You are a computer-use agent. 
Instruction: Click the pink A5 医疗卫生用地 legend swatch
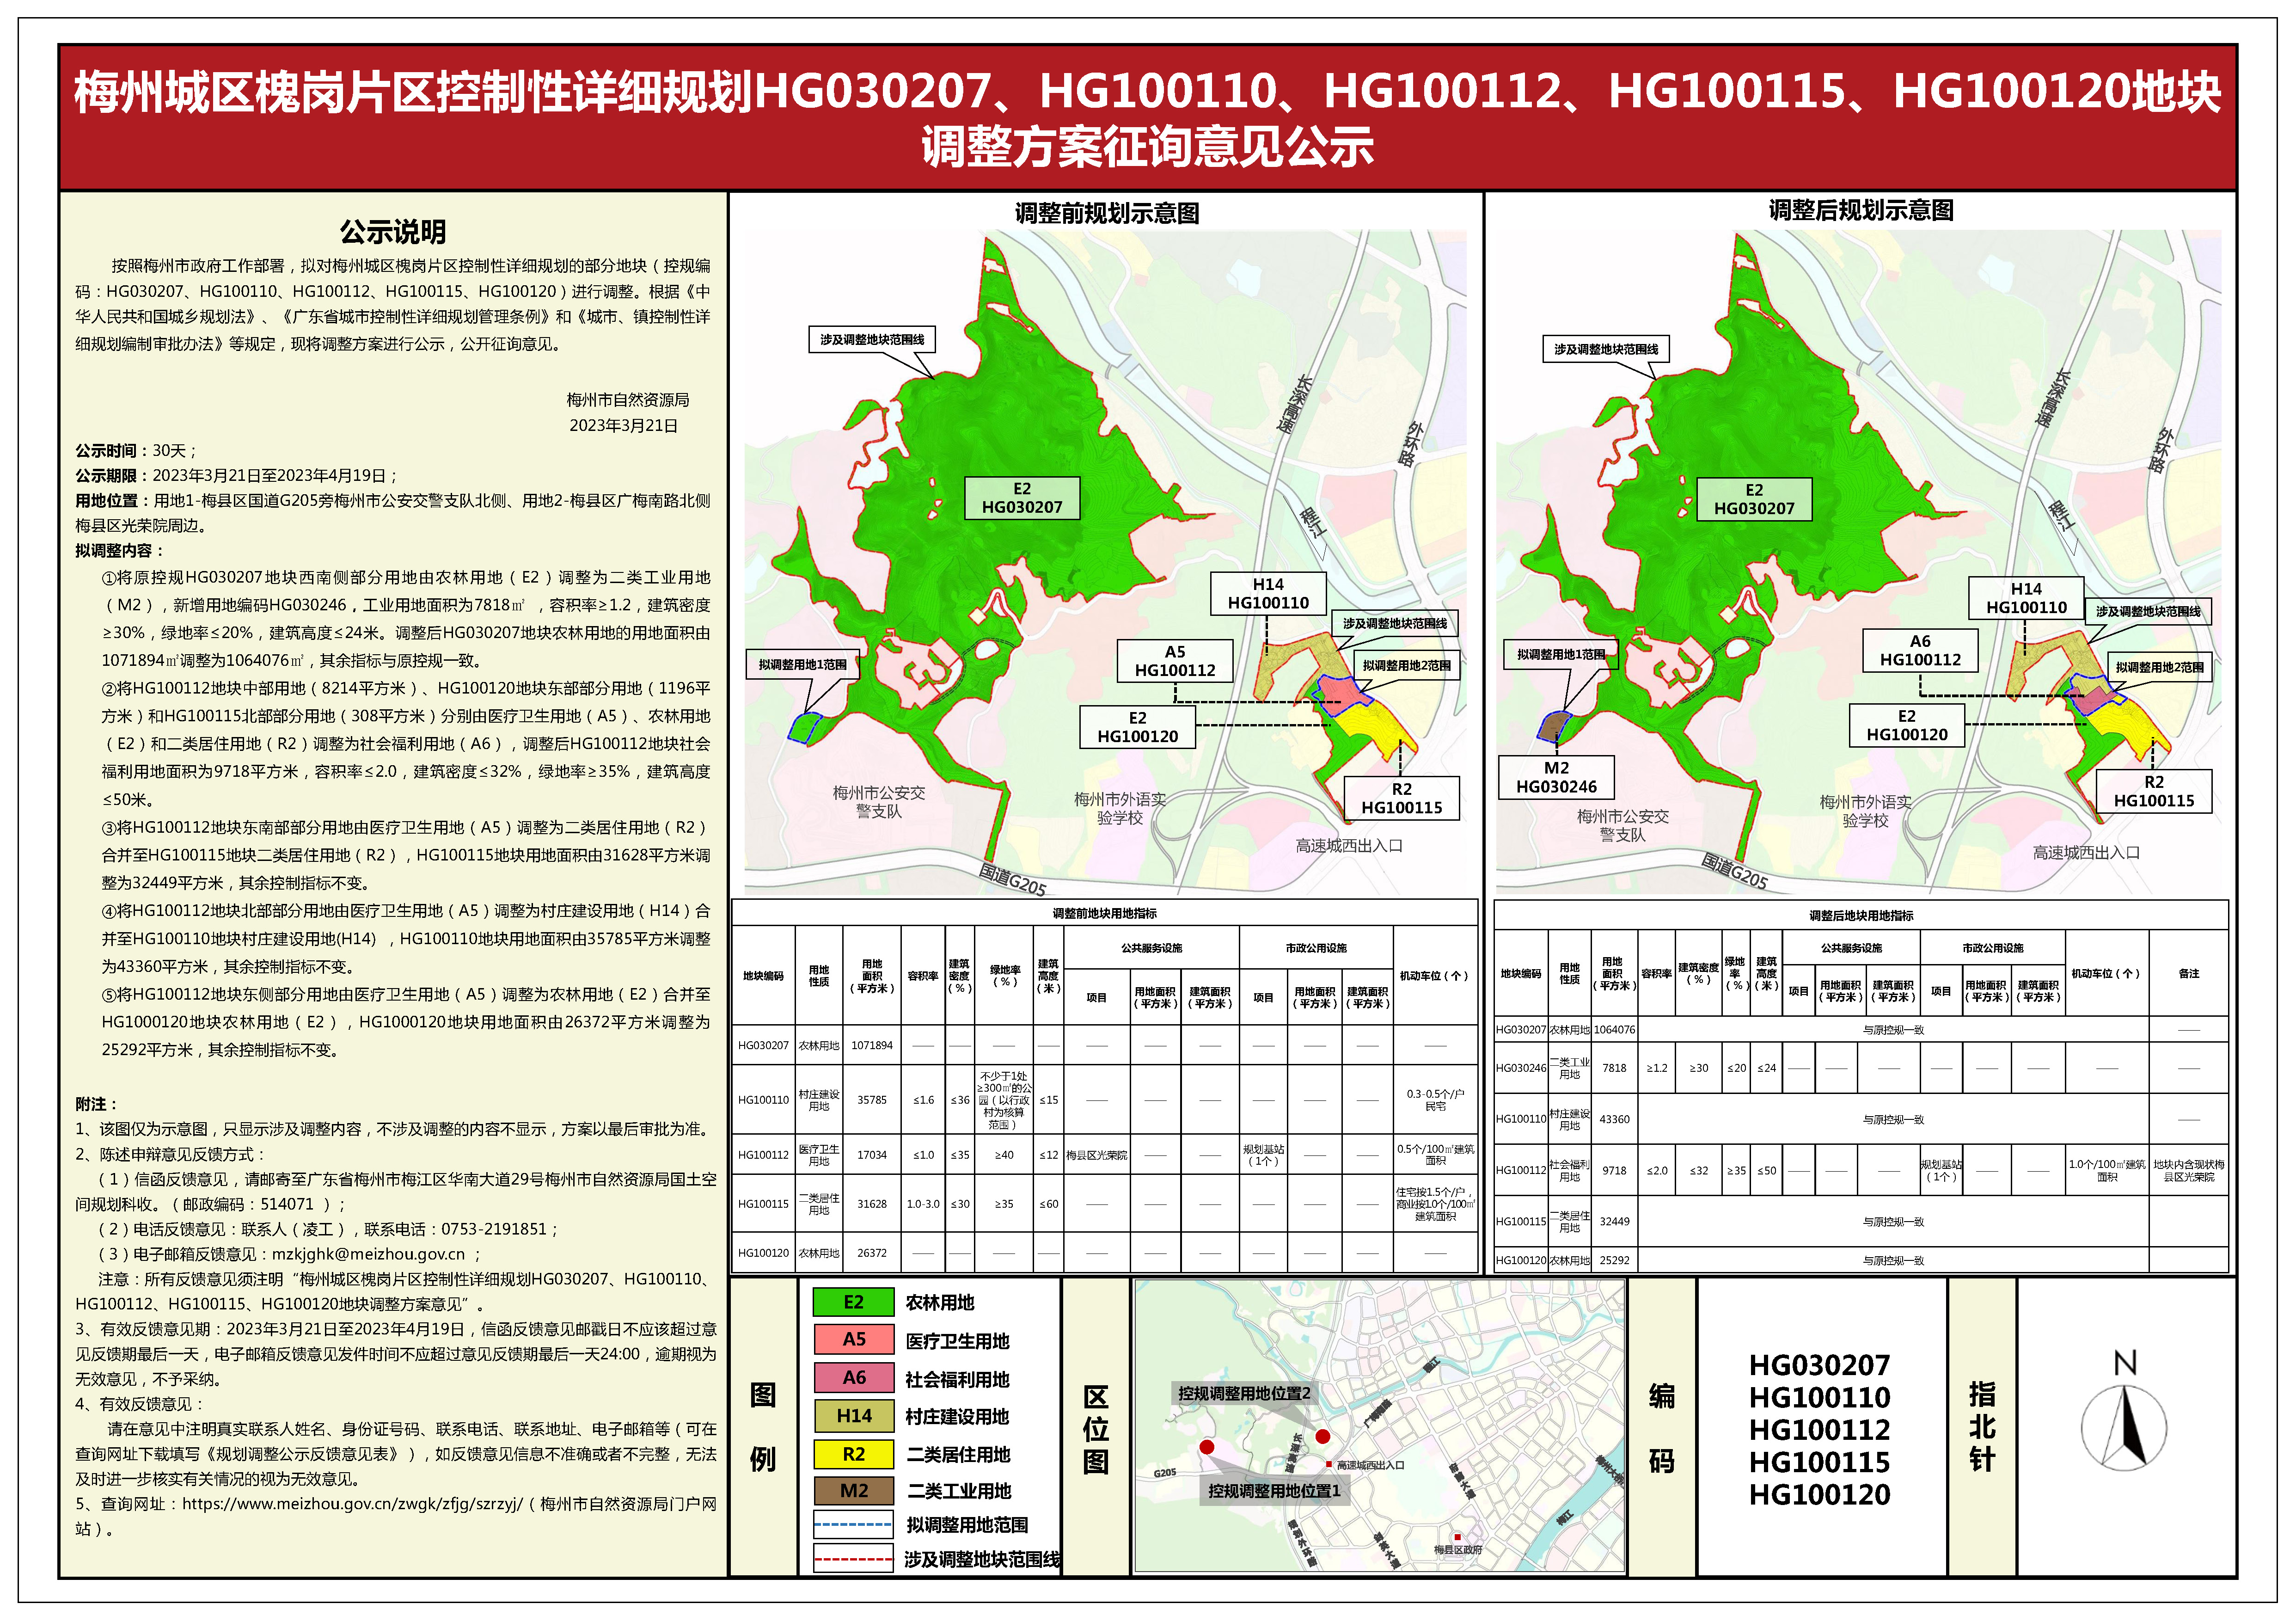[853, 1339]
